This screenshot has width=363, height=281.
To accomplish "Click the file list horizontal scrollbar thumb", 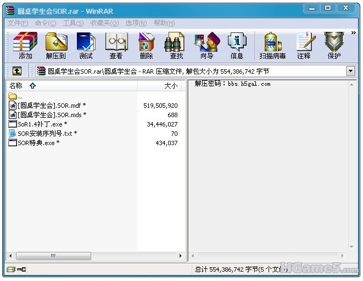I will 53,256.
